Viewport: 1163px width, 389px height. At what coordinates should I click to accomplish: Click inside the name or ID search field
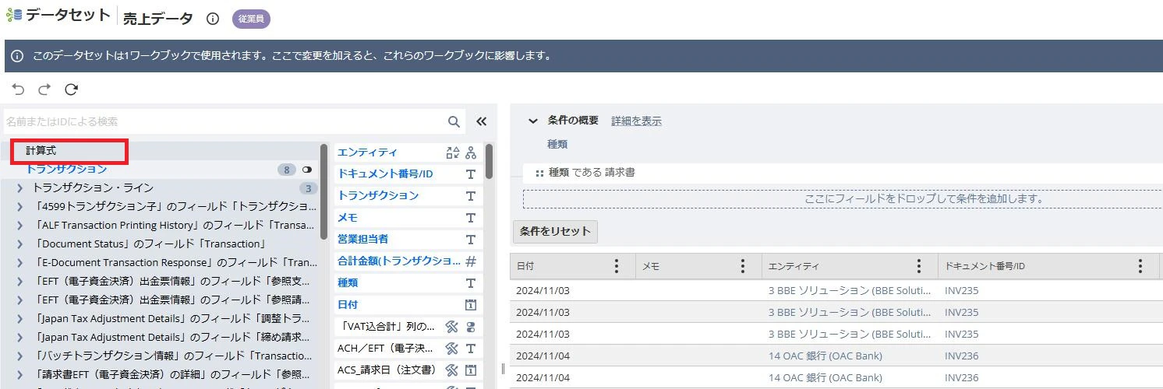coord(224,121)
